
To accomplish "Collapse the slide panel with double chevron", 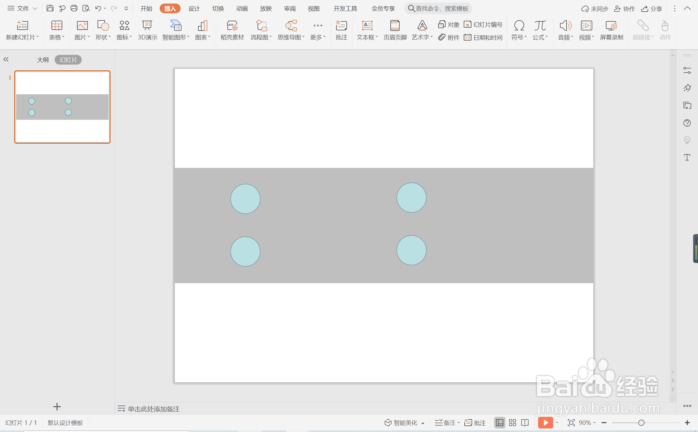I will [6, 59].
